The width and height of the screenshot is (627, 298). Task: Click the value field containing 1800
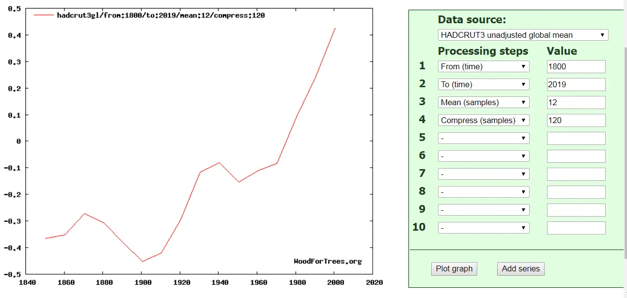point(576,66)
